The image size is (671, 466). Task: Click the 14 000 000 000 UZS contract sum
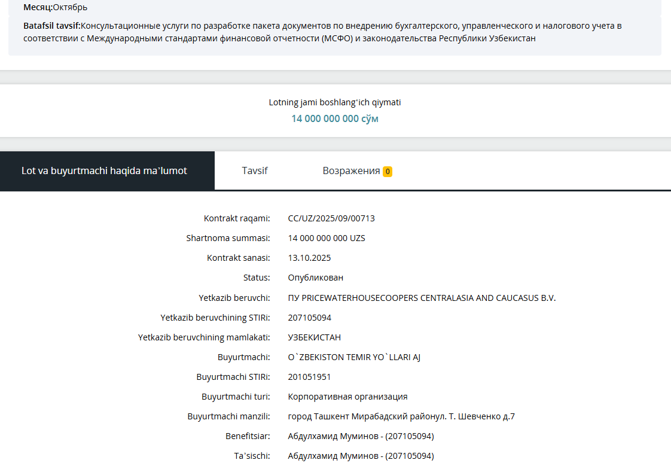tap(326, 238)
